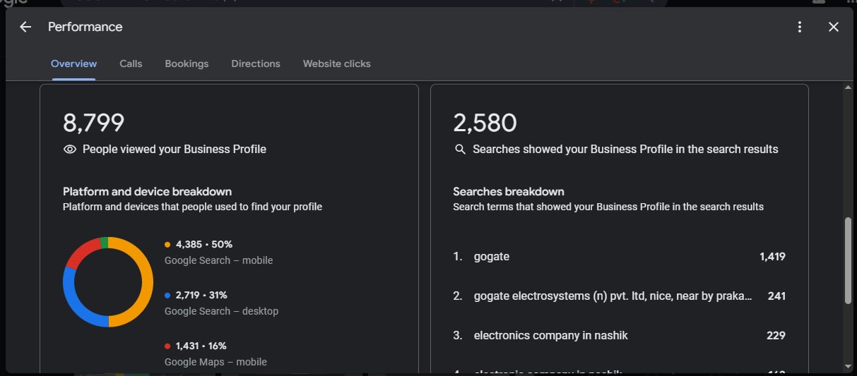Screen dimensions: 857x376
Task: Click the eye icon near profile views
Action: click(70, 150)
